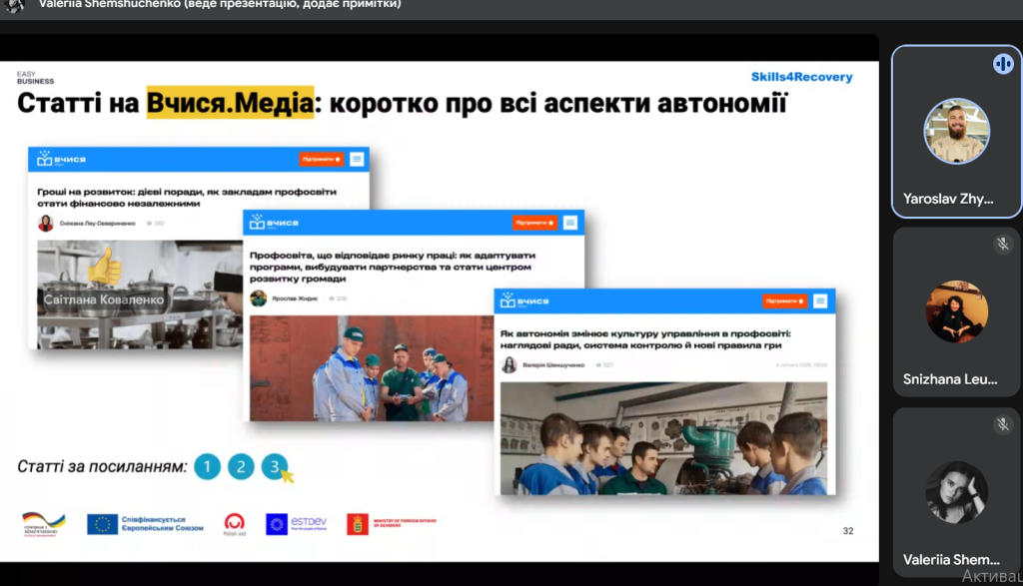Open hamburger menu on second article screenshot
Image resolution: width=1023 pixels, height=586 pixels.
(570, 223)
